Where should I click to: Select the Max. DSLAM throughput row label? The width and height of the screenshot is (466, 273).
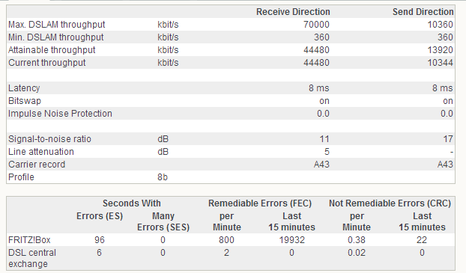(x=57, y=25)
